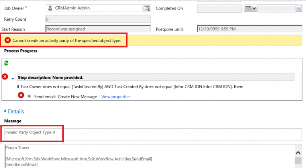Open the Completed On time dropdown
Screen dimensions: 306x168
click(x=299, y=8)
